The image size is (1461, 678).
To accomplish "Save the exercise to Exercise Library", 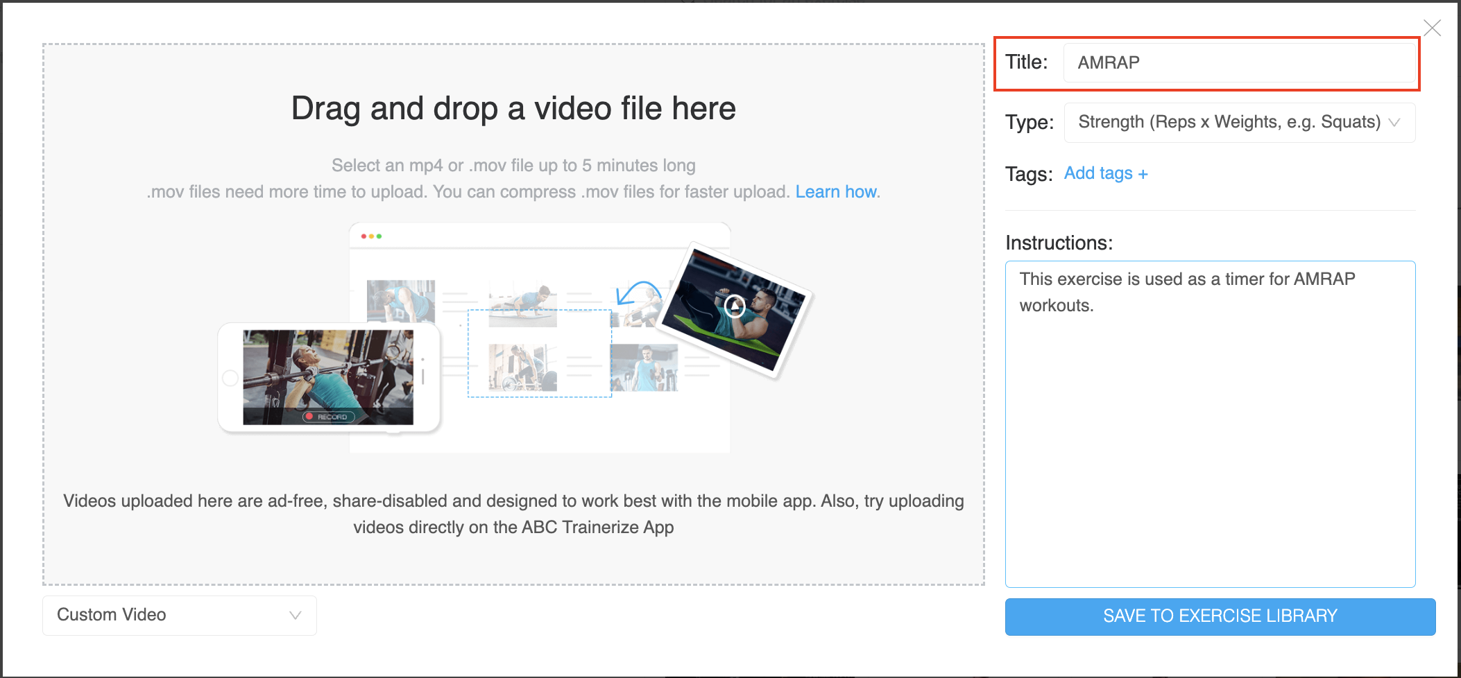I will click(1220, 616).
